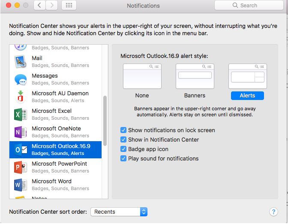Toggle Show notifications on lock screen
The height and width of the screenshot is (224, 288).
tap(123, 130)
